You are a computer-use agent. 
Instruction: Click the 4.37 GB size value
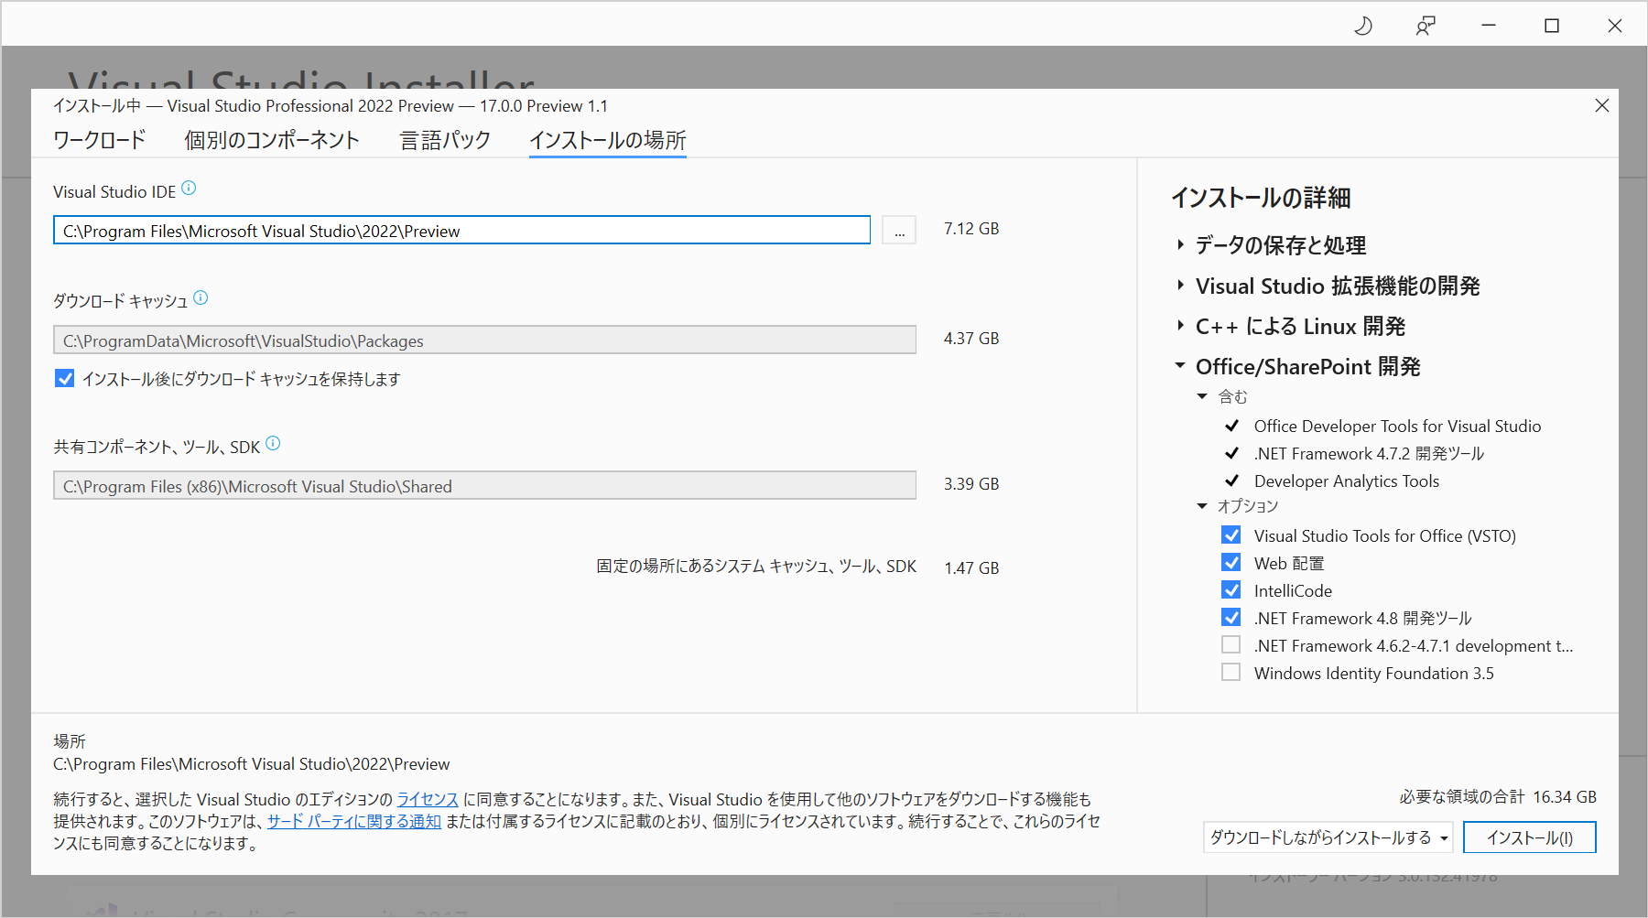pos(971,339)
